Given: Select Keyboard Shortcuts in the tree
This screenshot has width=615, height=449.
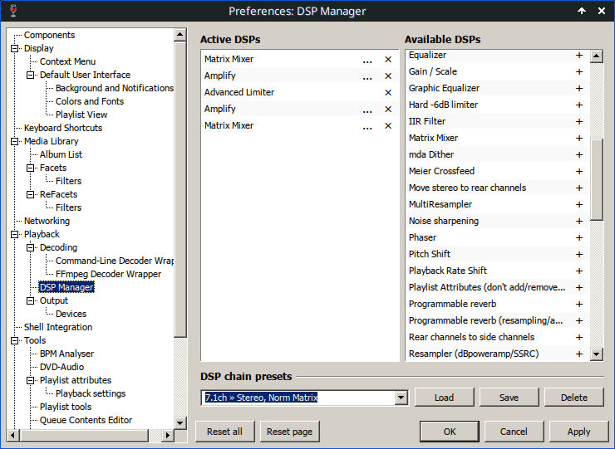Looking at the screenshot, I should [63, 128].
